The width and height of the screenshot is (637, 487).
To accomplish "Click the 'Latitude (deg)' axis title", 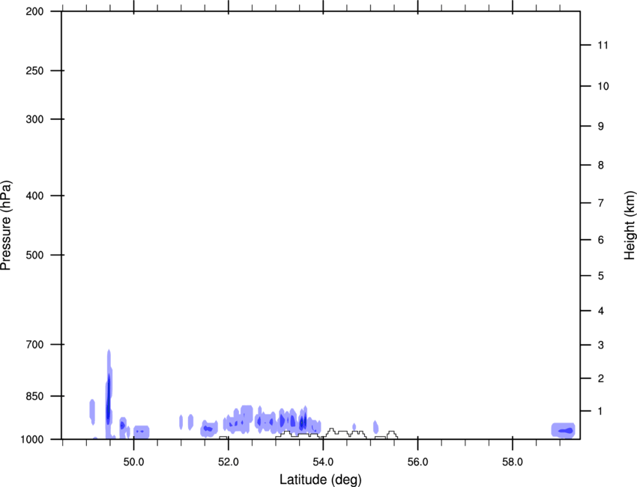I will (320, 480).
